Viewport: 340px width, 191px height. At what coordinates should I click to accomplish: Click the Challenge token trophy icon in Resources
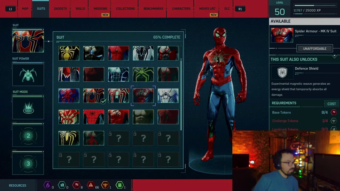[x=105, y=185]
